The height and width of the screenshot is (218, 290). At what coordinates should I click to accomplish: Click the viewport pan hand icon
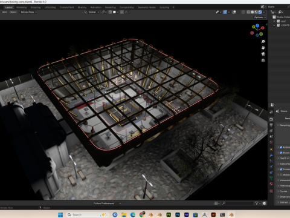click(263, 48)
